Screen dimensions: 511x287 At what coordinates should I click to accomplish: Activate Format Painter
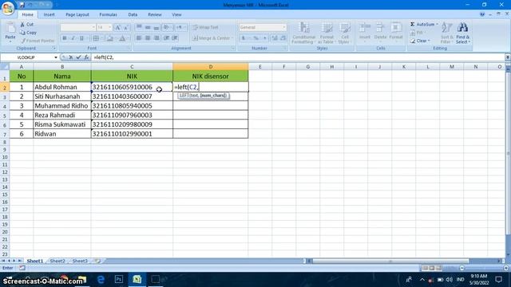tap(38, 41)
